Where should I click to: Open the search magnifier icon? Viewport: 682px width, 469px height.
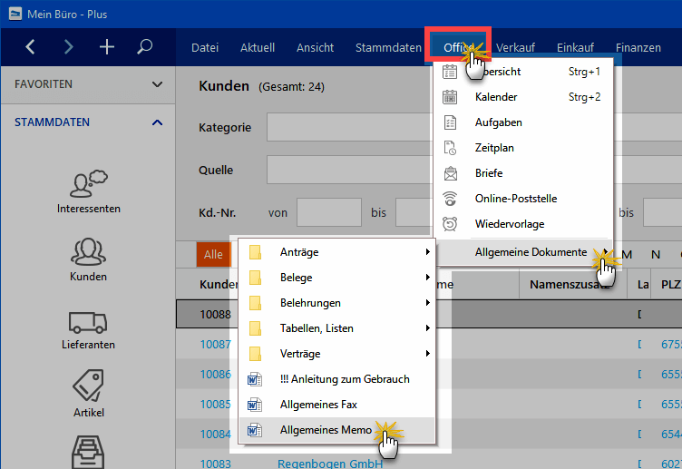[144, 46]
